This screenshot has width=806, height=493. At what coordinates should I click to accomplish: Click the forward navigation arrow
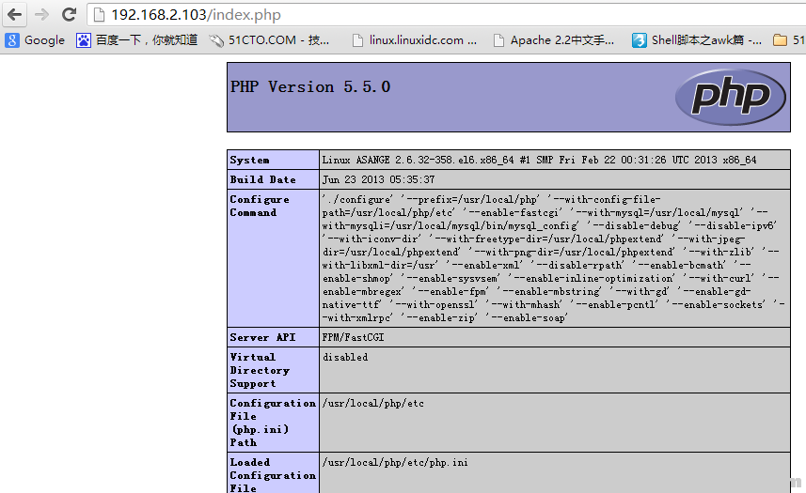click(41, 14)
